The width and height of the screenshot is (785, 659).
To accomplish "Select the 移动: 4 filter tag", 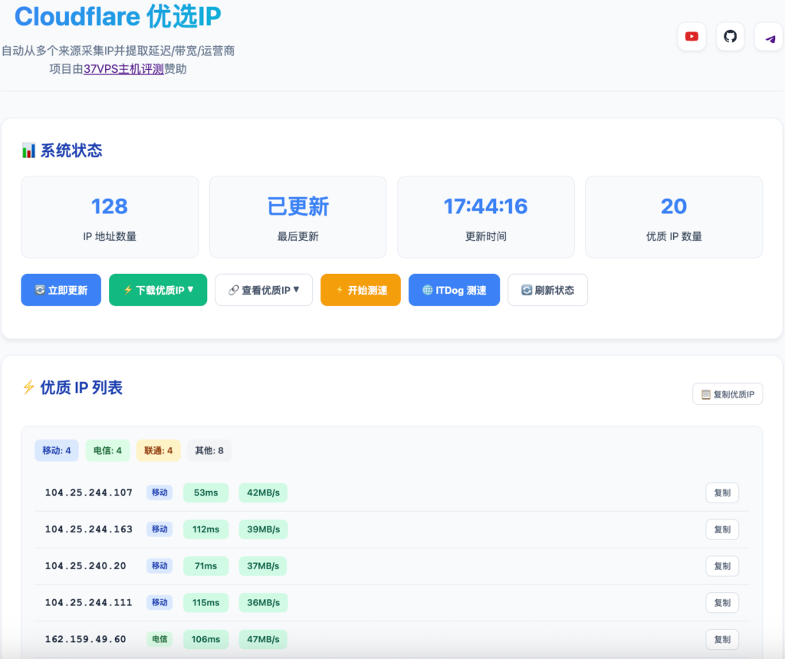I will (x=57, y=450).
